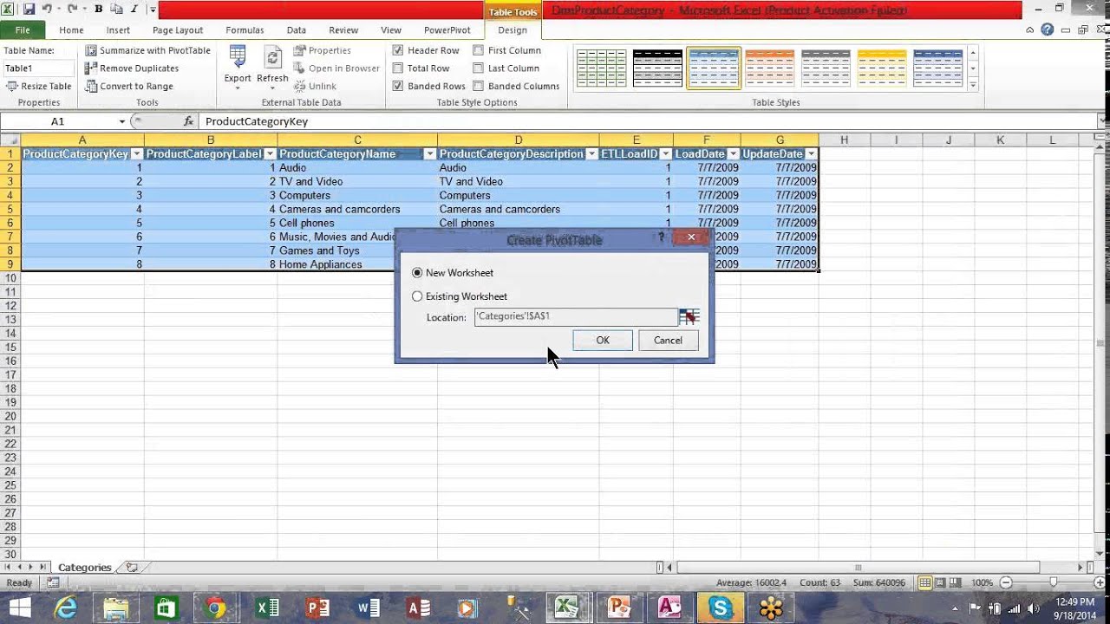Switch to the Formulas ribbon tab
The height and width of the screenshot is (624, 1110).
pos(245,29)
